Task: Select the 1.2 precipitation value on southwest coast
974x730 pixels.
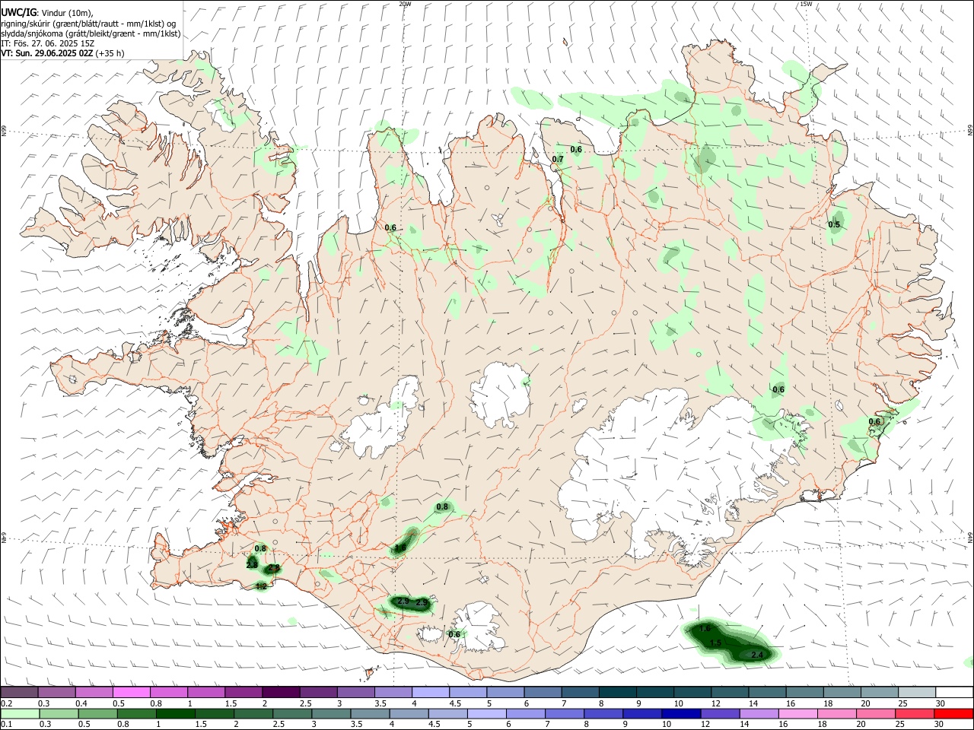Action: 261,586
